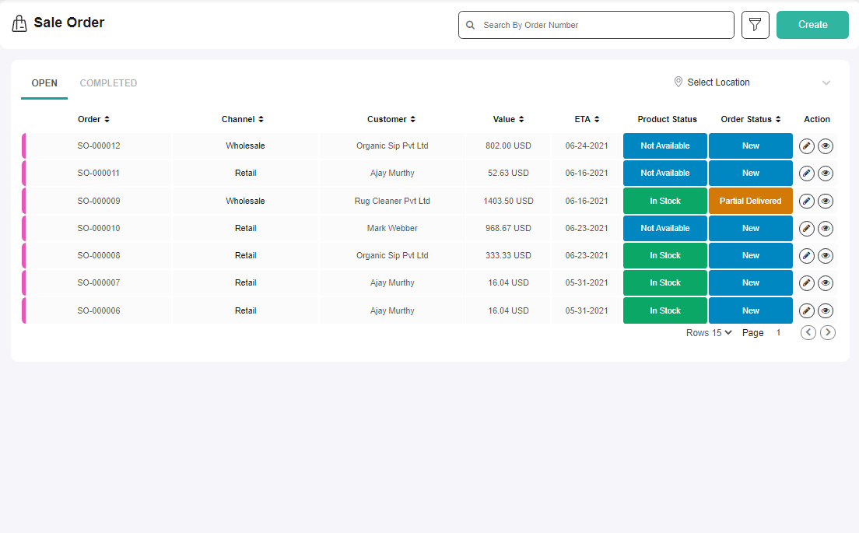Image resolution: width=859 pixels, height=533 pixels.
Task: Go to next page arrow
Action: pyautogui.click(x=828, y=332)
